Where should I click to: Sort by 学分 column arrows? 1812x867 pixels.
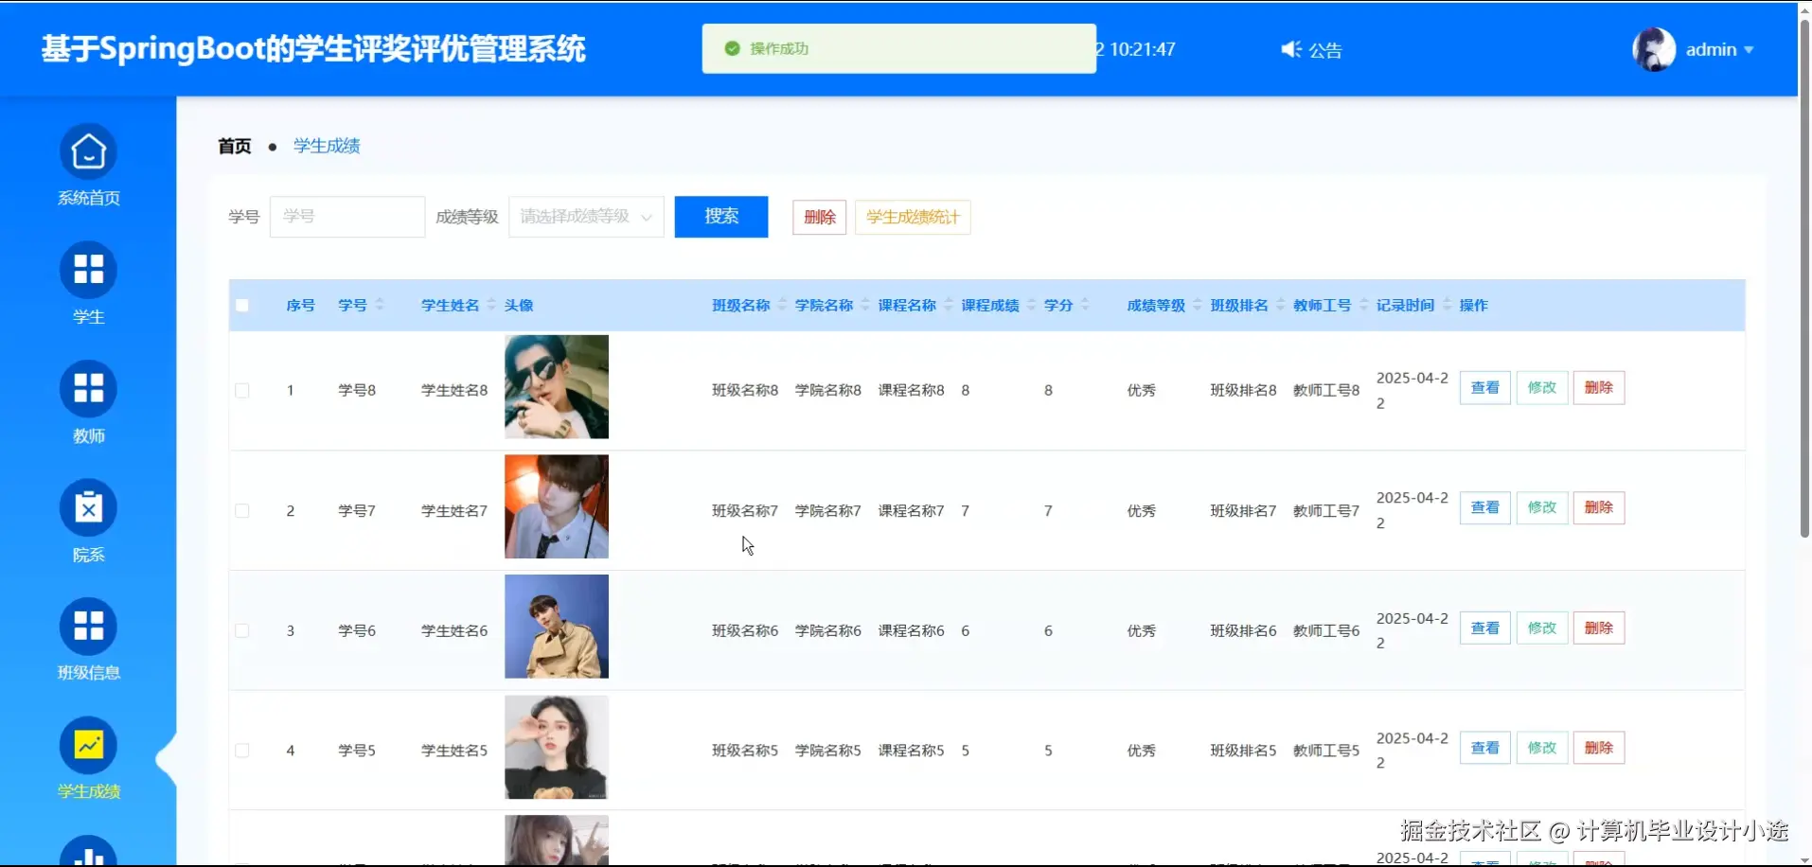(1085, 305)
